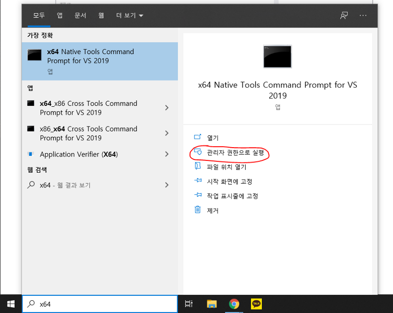Viewport: 393px width, 313px height.
Task: Switch to the 문서 tab
Action: point(80,16)
